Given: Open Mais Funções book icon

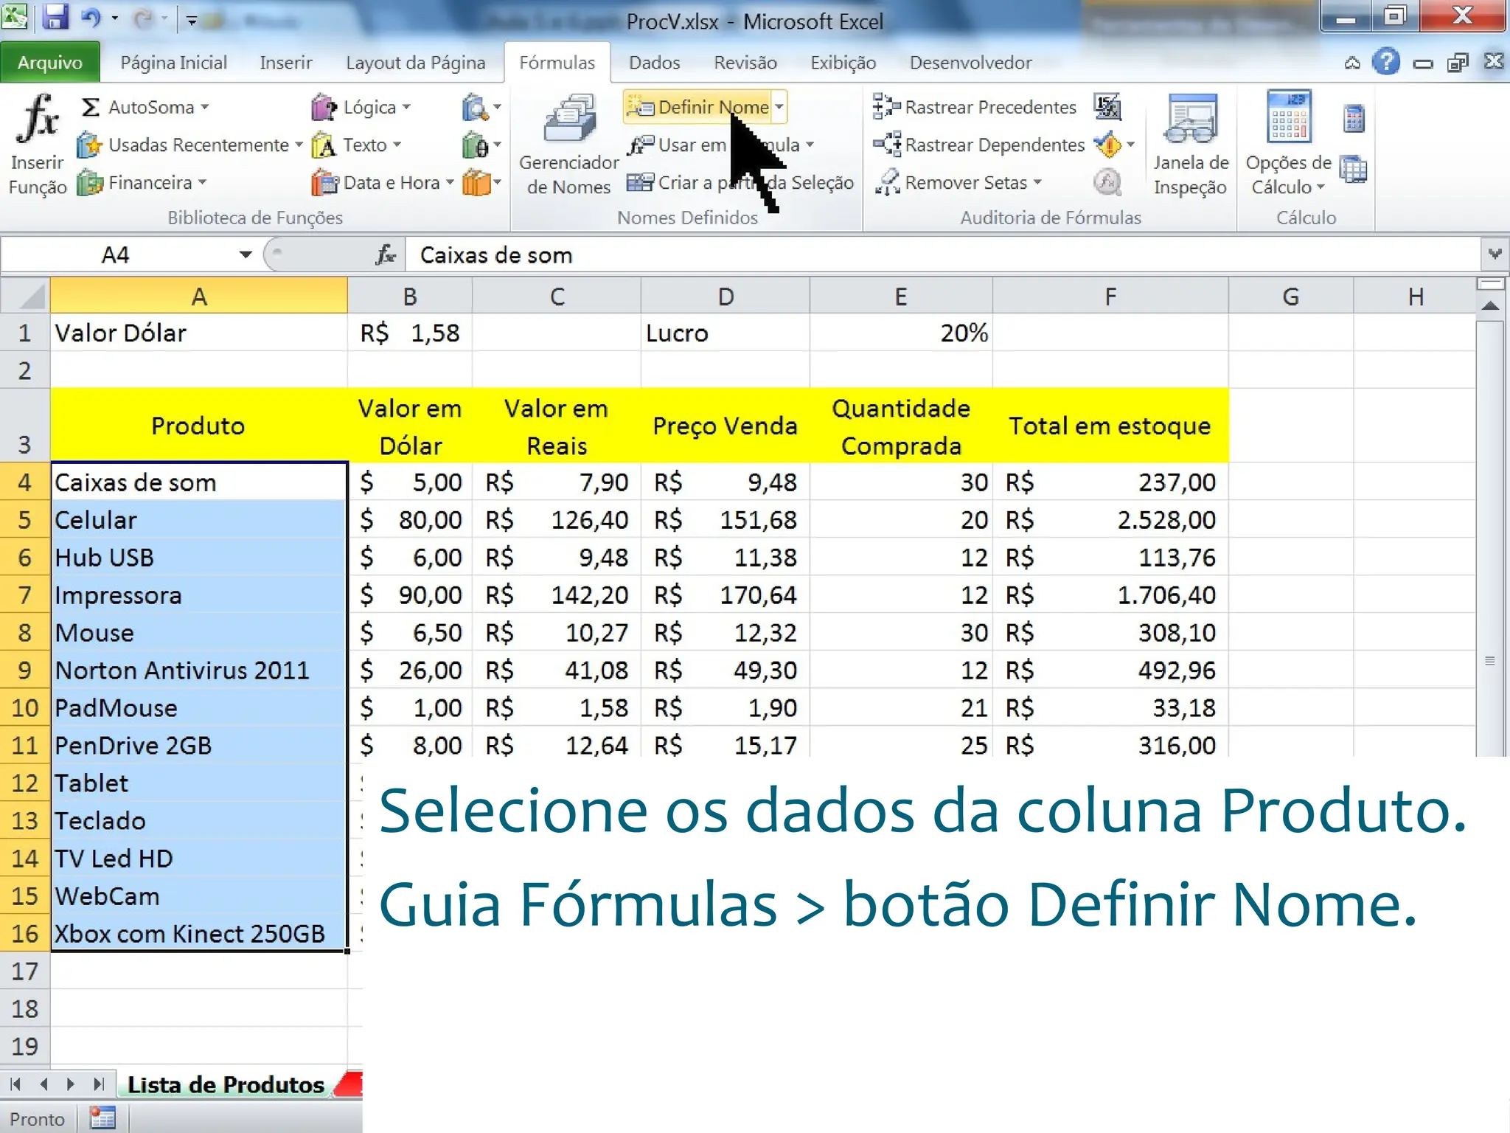Looking at the screenshot, I should click(x=481, y=183).
